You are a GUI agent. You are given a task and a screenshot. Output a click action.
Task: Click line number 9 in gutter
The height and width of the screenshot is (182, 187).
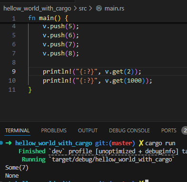pyautogui.click(x=14, y=72)
